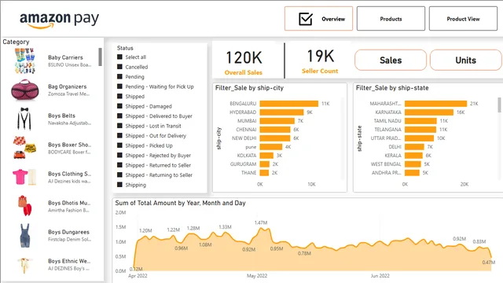
Task: Click the MUMBAI bar in city chart
Action: [x=277, y=121]
